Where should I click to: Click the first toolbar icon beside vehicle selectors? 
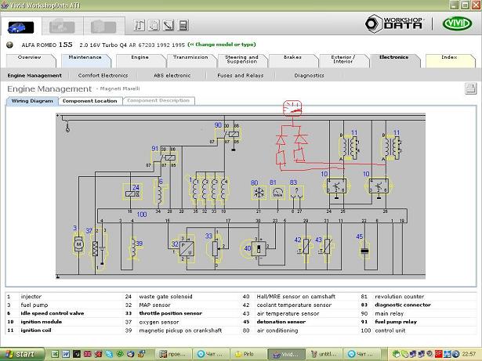pyautogui.click(x=140, y=25)
